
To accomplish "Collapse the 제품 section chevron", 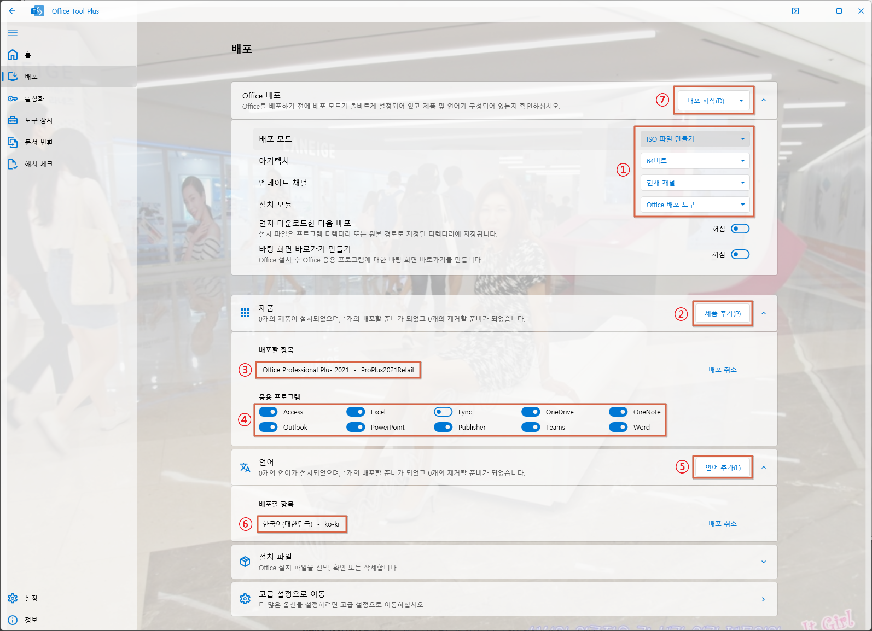I will point(764,313).
